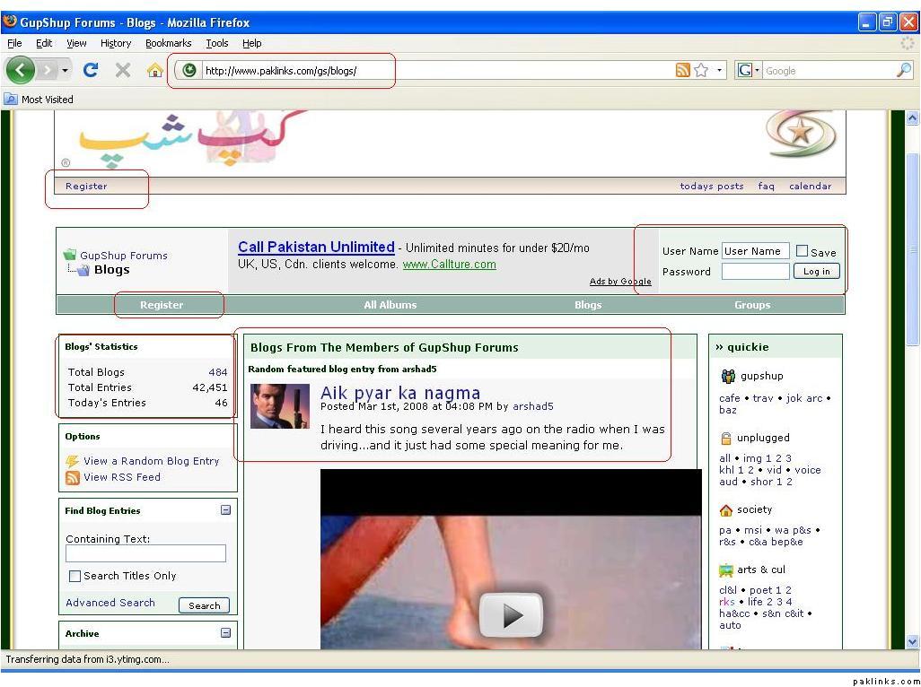Reload the page with the refresh icon

pyautogui.click(x=91, y=70)
